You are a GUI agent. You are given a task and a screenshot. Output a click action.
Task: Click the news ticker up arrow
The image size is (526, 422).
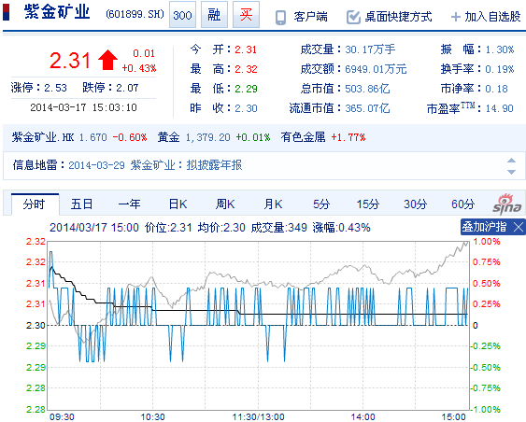point(511,161)
